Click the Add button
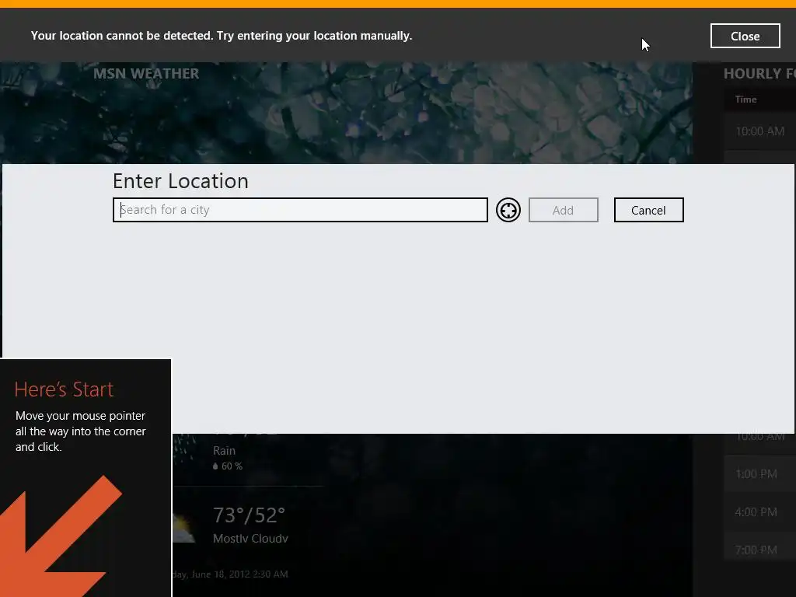This screenshot has height=597, width=796. click(x=563, y=210)
